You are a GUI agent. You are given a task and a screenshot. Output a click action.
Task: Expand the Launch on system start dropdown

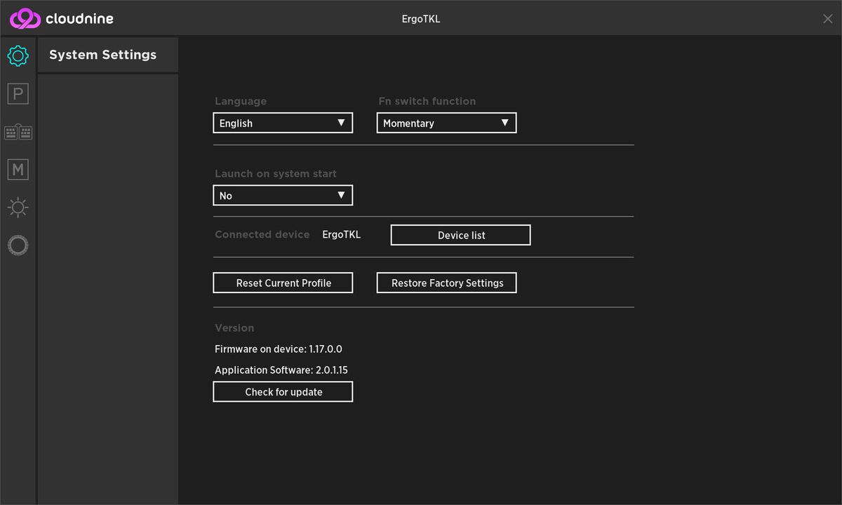(x=283, y=195)
